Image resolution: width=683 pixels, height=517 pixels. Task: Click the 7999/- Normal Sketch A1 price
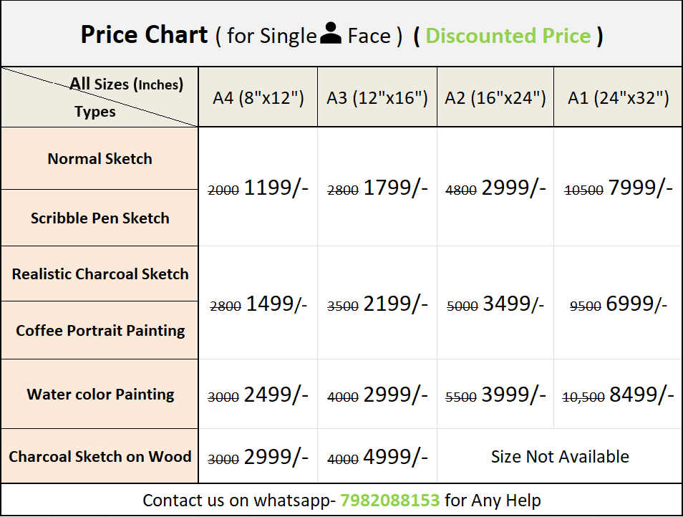coord(640,188)
